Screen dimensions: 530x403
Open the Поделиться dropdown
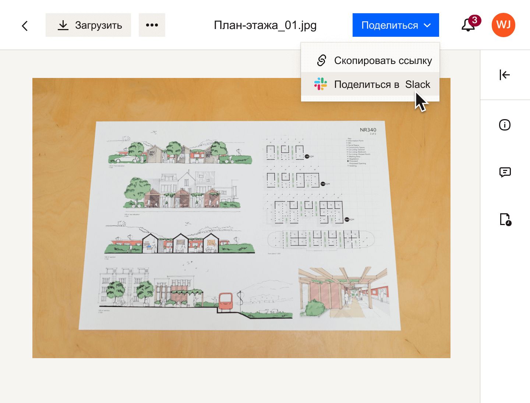396,25
